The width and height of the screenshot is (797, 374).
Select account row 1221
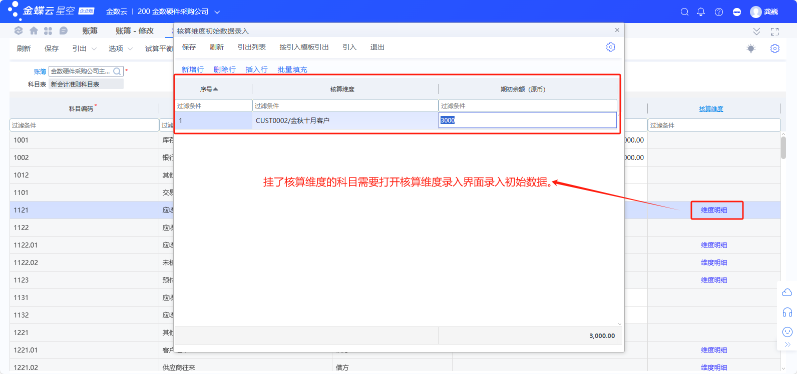coord(84,332)
